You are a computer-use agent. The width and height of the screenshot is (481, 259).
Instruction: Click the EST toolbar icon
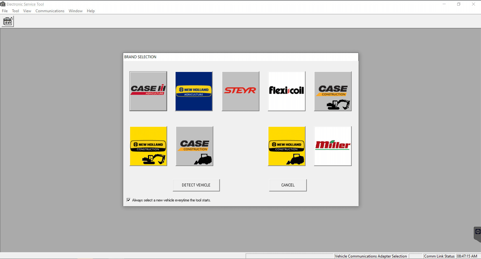tap(8, 21)
